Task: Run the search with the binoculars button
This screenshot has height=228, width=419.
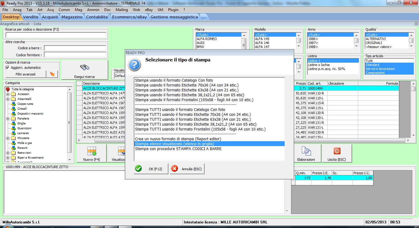Action: coord(85,70)
